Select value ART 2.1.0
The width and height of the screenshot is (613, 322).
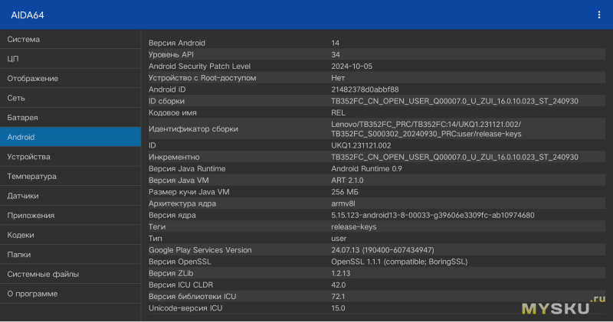(x=347, y=181)
